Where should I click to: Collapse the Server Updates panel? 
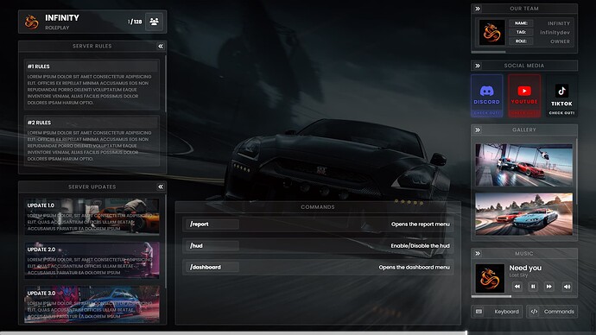point(161,186)
